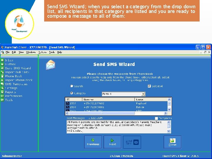This screenshot has width=212, height=159.
Task: Open the Outbox sidebar icon
Action: click(2, 64)
